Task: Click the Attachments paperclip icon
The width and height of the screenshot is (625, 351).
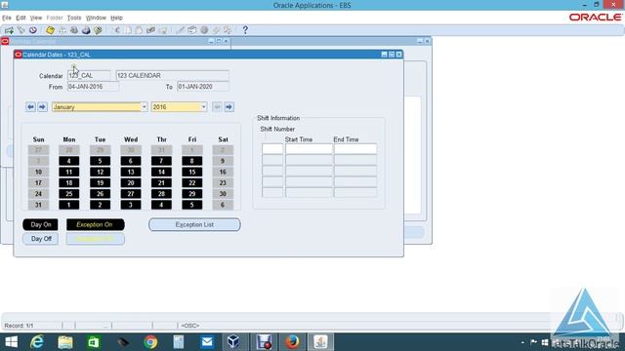Action: click(216, 30)
